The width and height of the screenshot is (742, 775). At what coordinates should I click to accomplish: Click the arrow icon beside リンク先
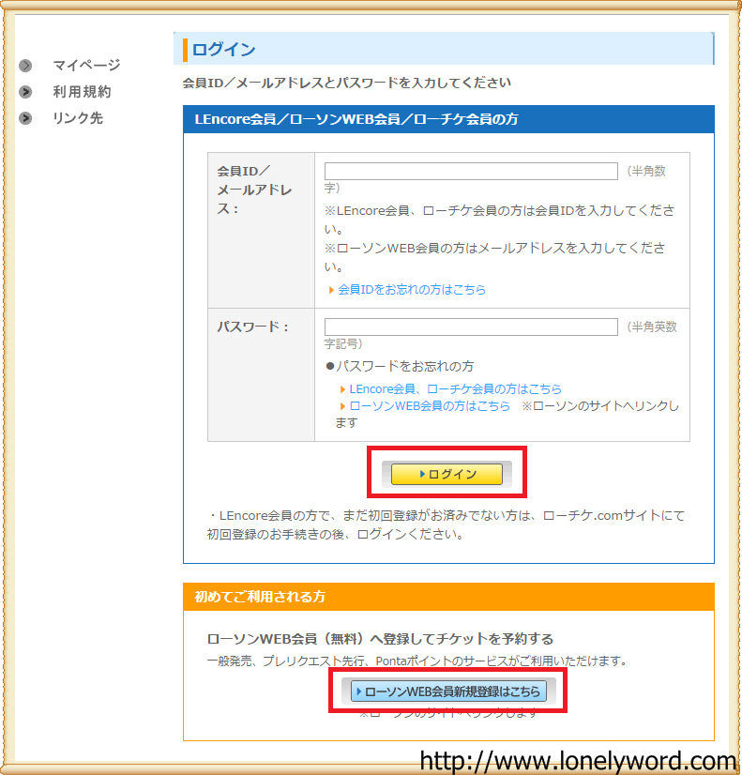(26, 118)
